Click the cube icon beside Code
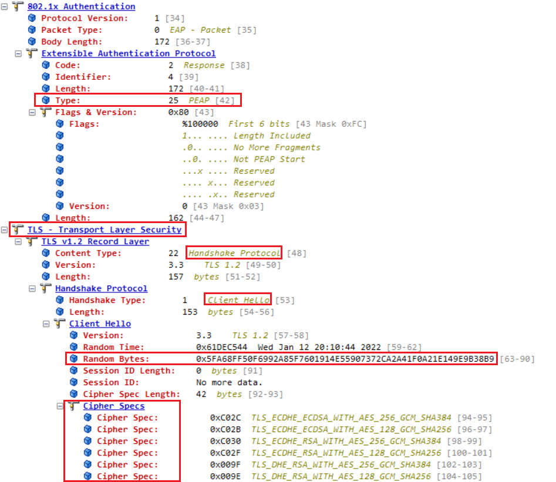This screenshot has width=556, height=482. point(46,65)
